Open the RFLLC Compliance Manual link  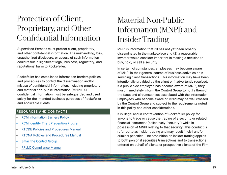click(x=41, y=147)
